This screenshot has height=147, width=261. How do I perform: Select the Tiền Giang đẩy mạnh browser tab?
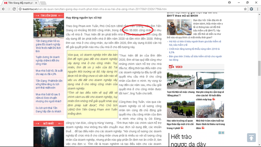click(21, 3)
